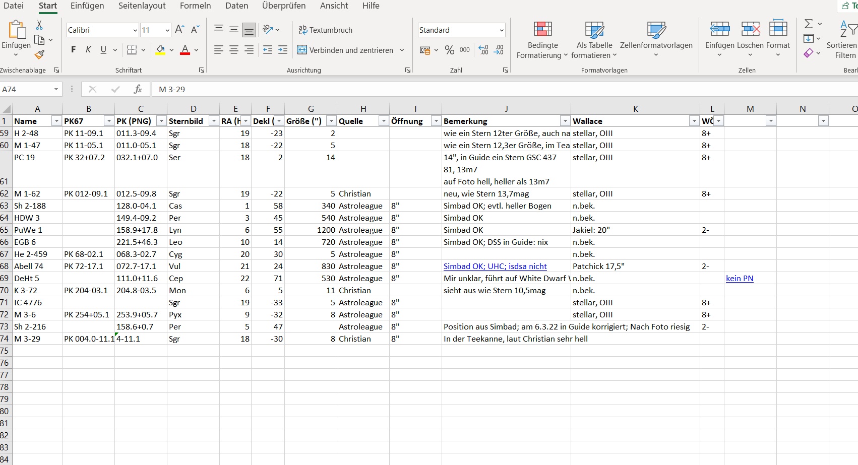Apply percent style icon
The height and width of the screenshot is (465, 858).
pos(450,50)
